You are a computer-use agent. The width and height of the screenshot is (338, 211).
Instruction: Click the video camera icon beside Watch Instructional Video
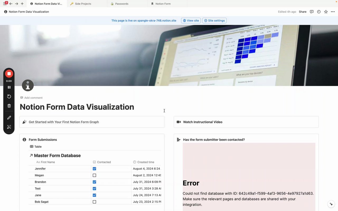click(x=179, y=122)
